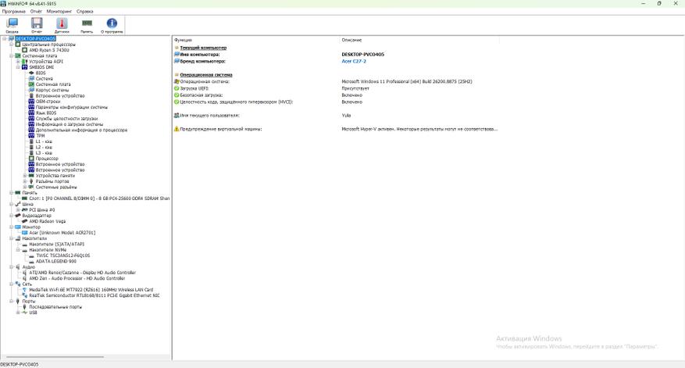Expand the USB node under Порты
The width and height of the screenshot is (685, 368).
pos(18,313)
